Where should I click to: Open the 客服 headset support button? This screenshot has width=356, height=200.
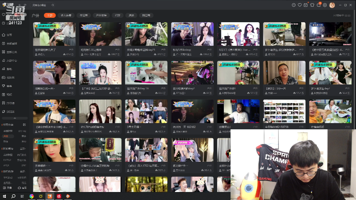click(22, 188)
